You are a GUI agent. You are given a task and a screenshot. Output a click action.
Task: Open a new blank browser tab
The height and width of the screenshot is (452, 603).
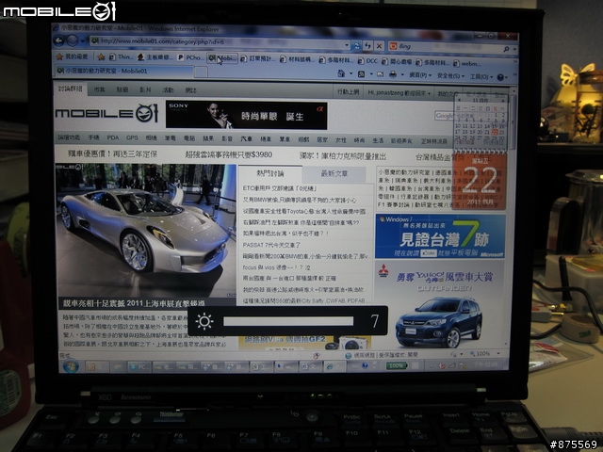(201, 72)
